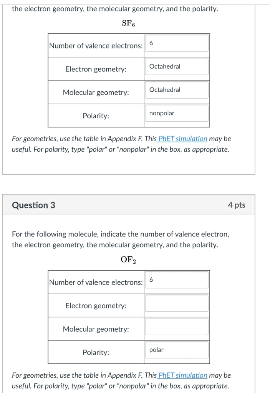Click the OF₂ formula title
This screenshot has height=393, width=270.
pyautogui.click(x=129, y=259)
